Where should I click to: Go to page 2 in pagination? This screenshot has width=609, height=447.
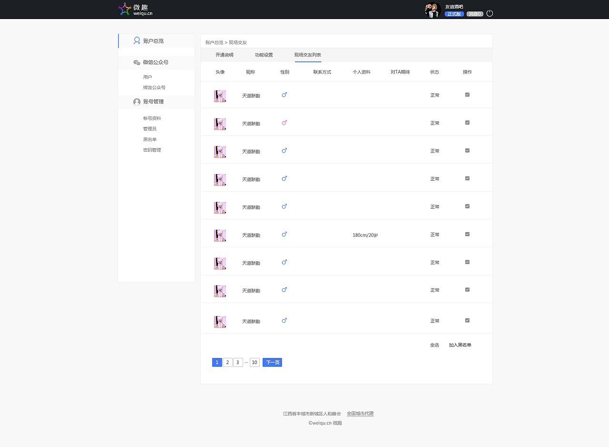(227, 362)
